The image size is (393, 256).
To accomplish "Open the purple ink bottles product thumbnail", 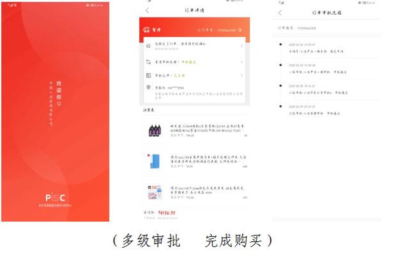I will pos(155,130).
